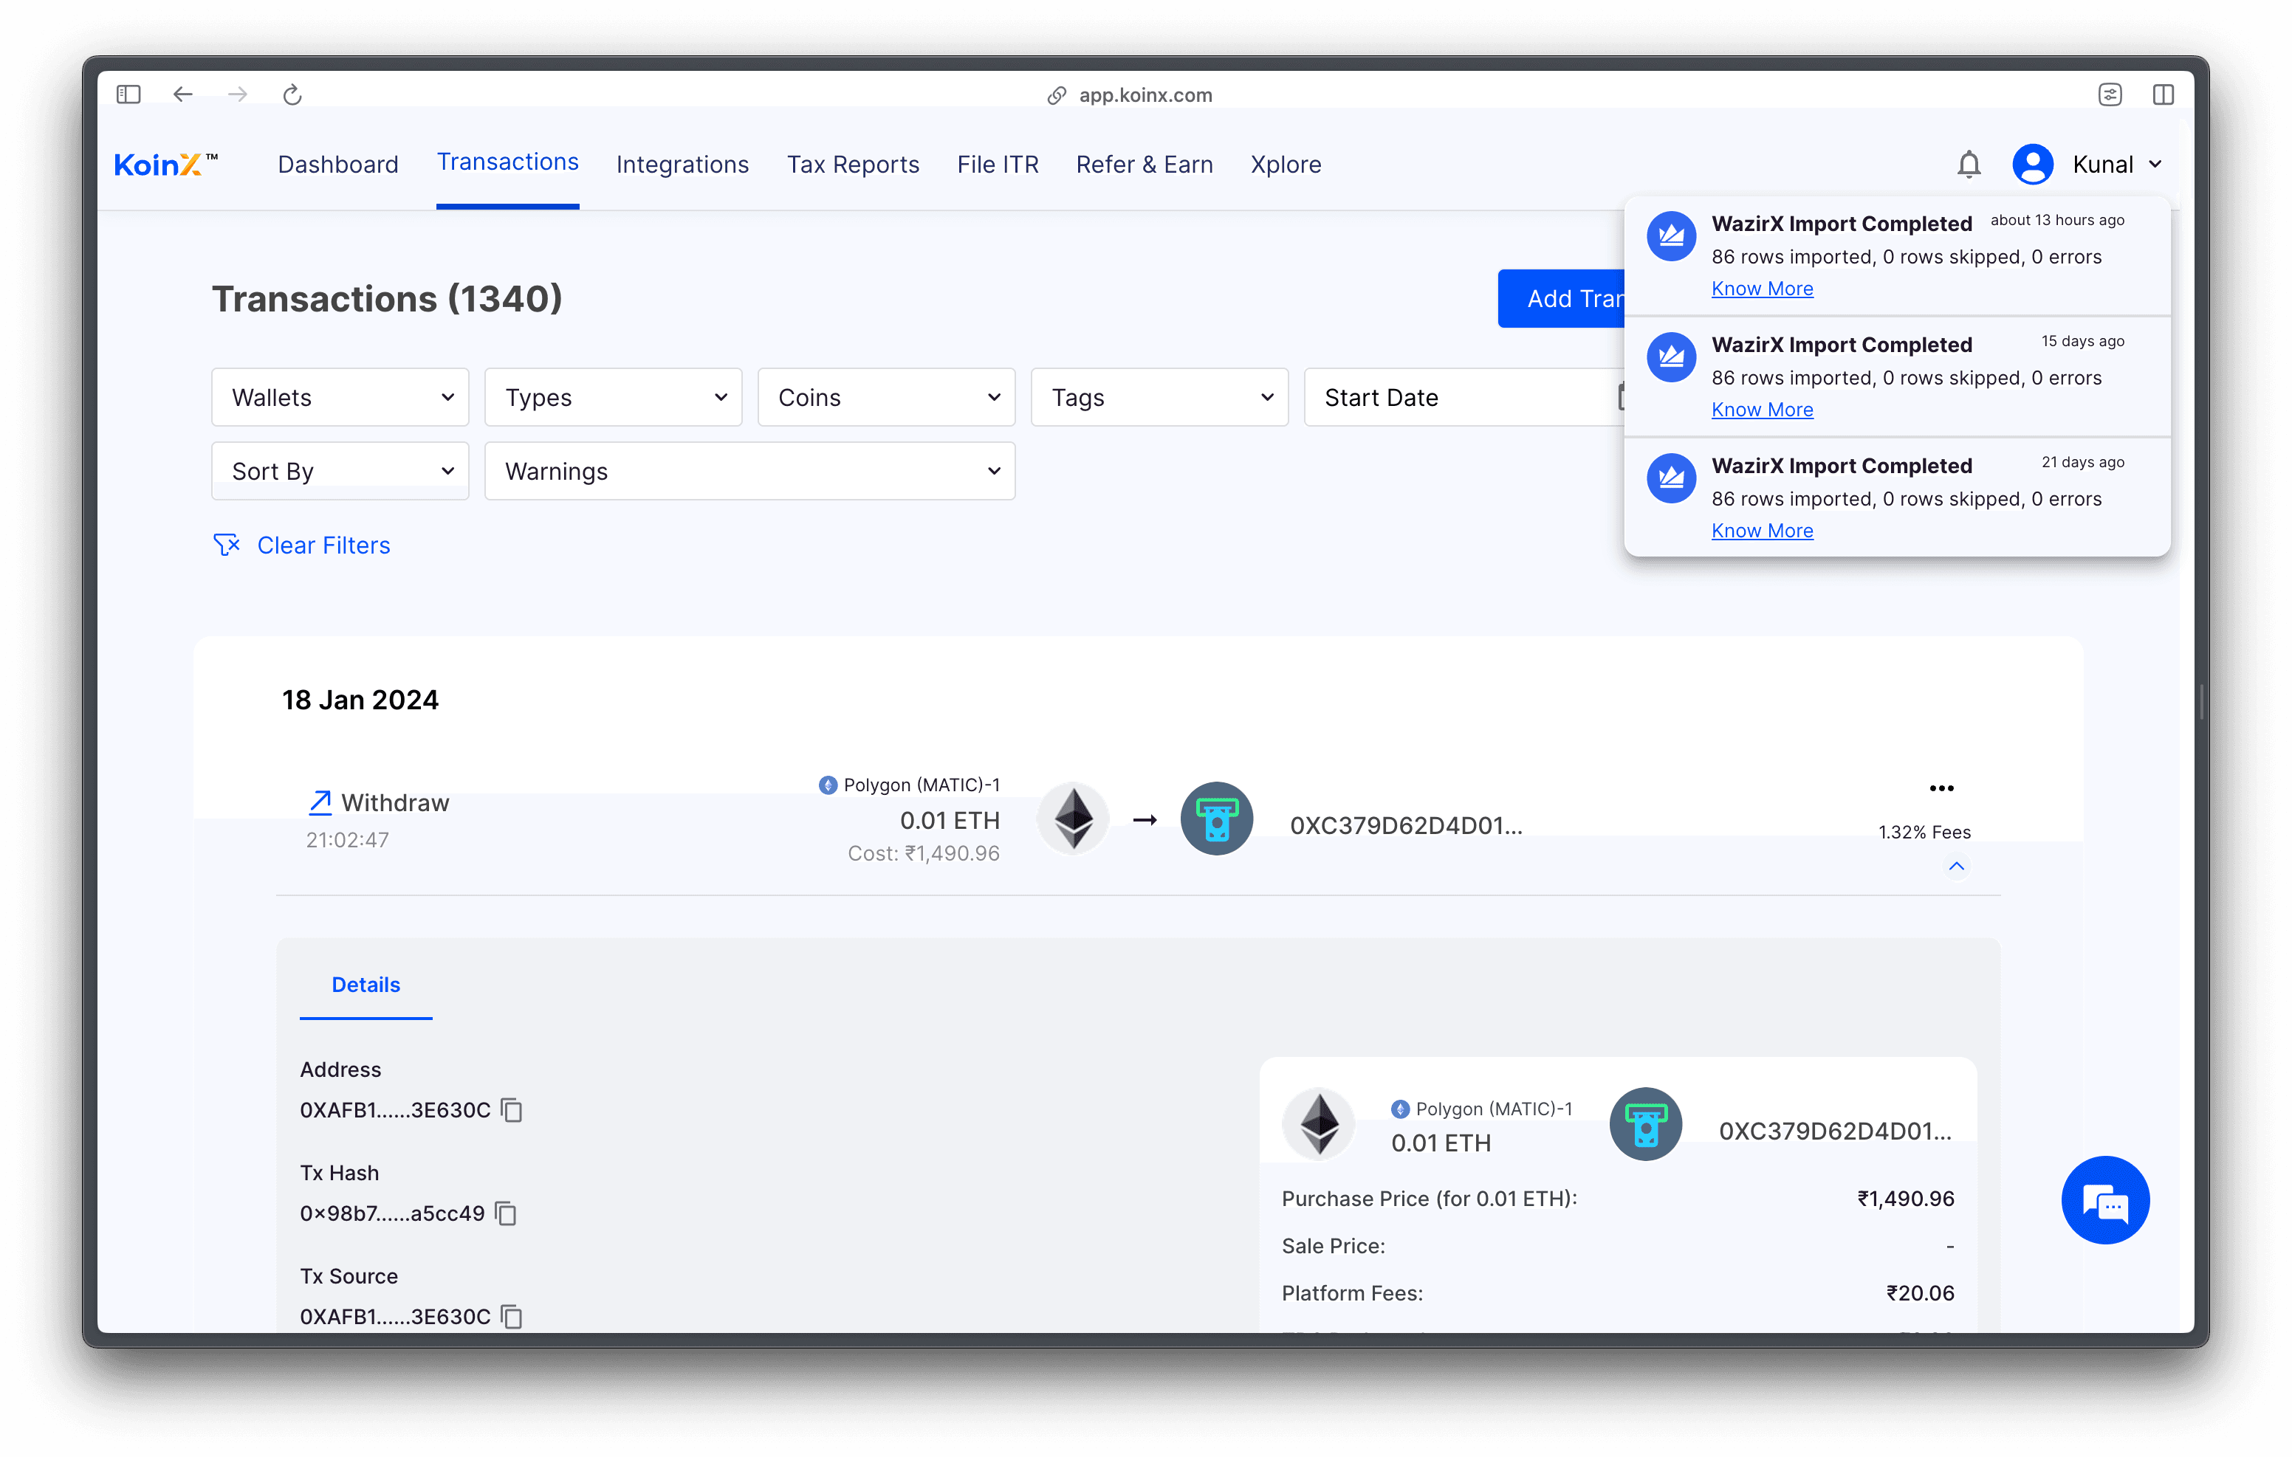Click the browser reload icon
2292x1457 pixels.
(292, 94)
